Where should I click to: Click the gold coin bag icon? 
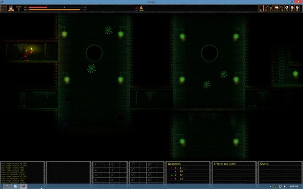(142, 9)
